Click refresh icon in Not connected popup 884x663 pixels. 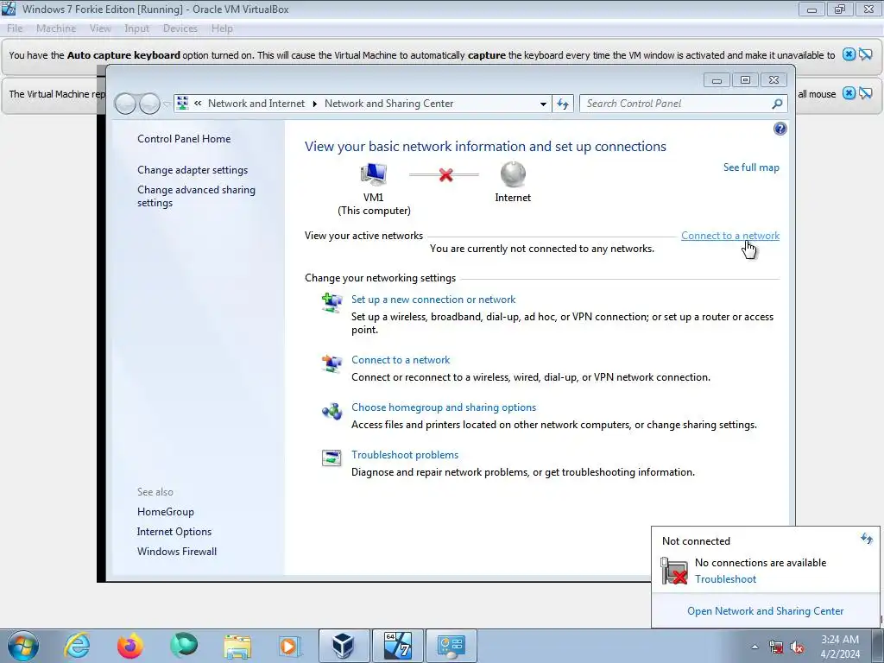[867, 539]
